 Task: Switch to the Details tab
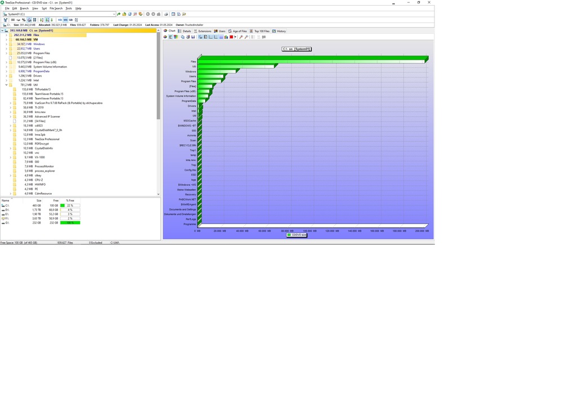tap(184, 31)
